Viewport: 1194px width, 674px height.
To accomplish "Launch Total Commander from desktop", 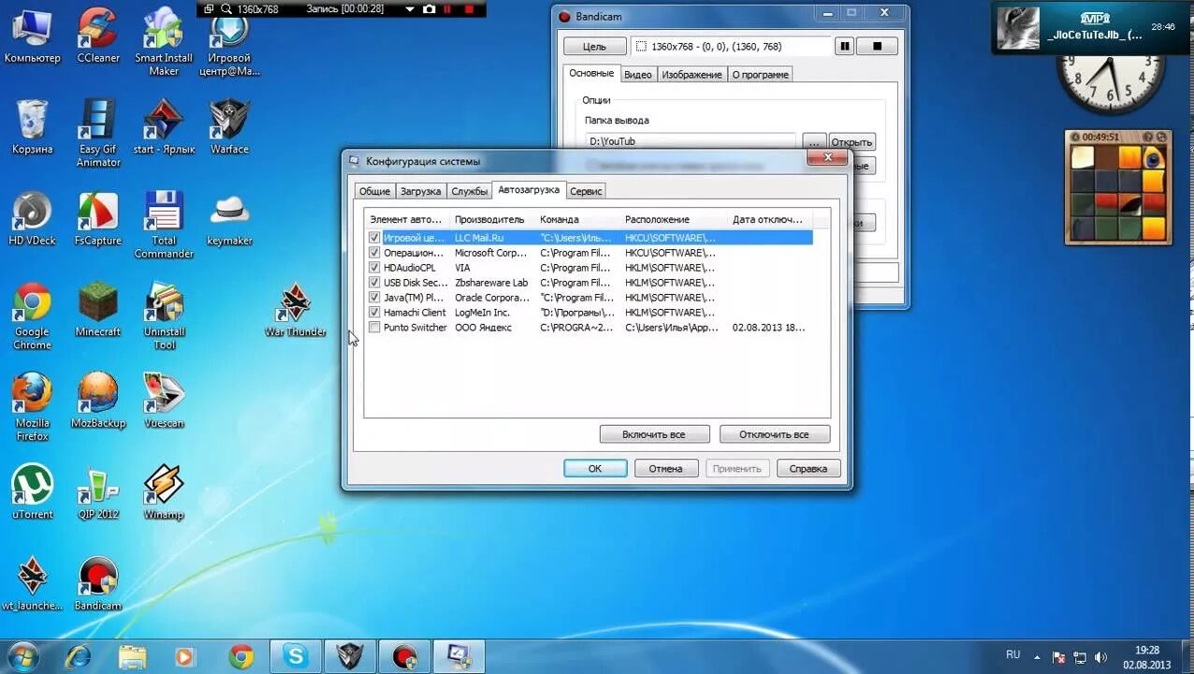I will (x=164, y=225).
